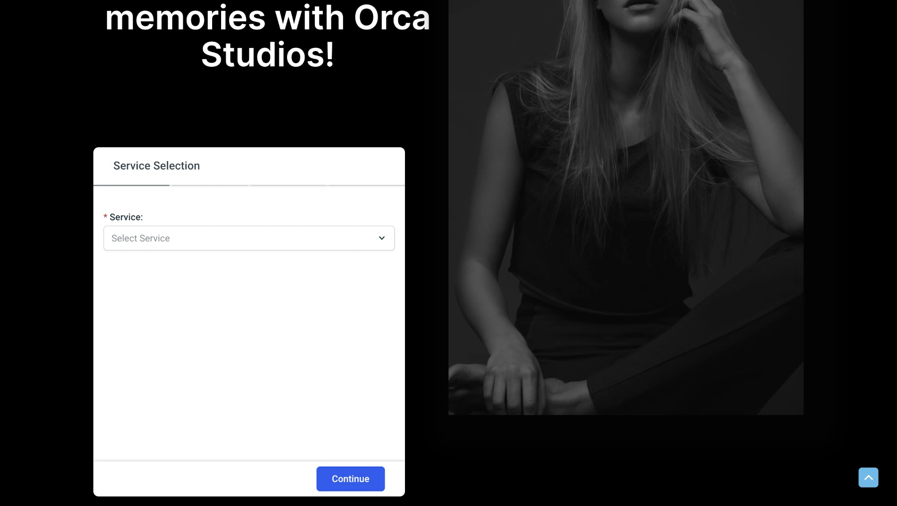Expand the Service dropdown chevron arrow
The height and width of the screenshot is (506, 897).
pos(382,238)
